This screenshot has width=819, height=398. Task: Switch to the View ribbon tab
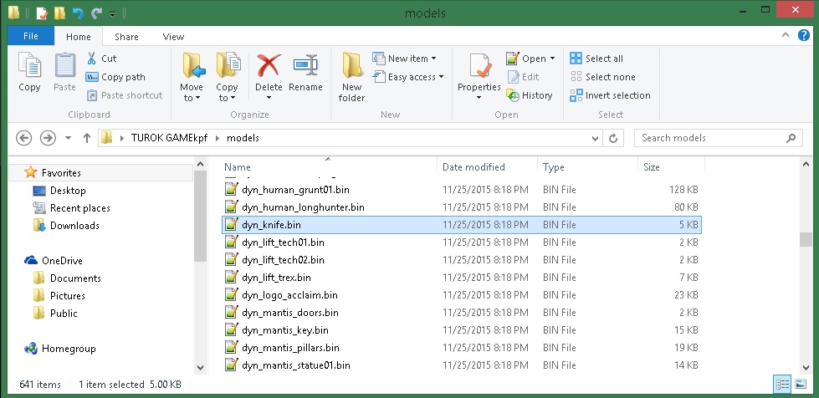173,37
